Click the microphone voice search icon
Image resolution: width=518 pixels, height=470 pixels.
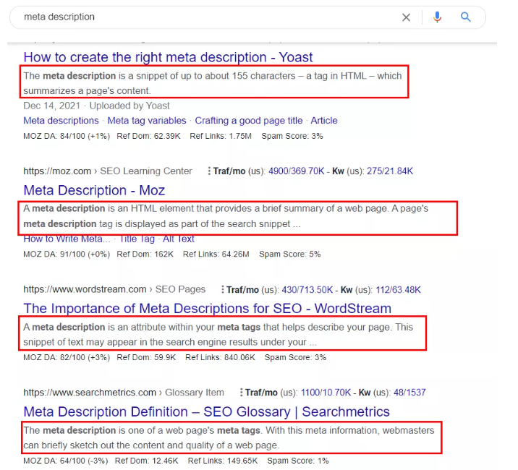(437, 17)
